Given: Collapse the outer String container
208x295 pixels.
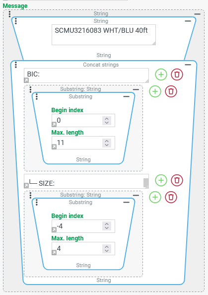Looking at the screenshot, I should (197, 14).
